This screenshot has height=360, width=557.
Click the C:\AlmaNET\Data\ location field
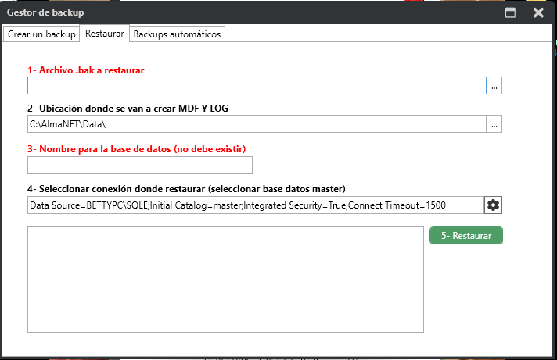pyautogui.click(x=257, y=123)
